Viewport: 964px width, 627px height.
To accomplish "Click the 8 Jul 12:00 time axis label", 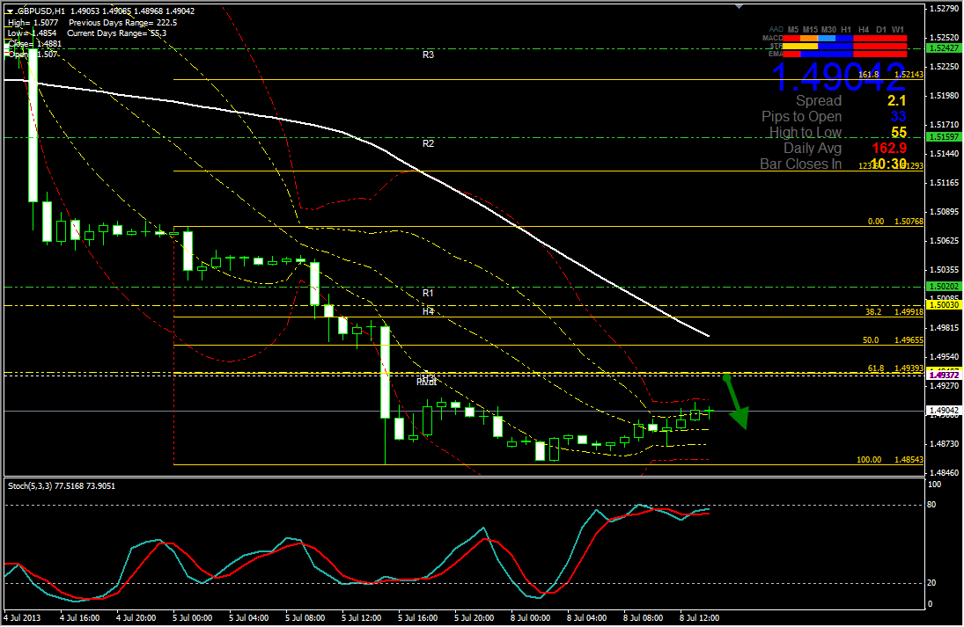I will [699, 618].
